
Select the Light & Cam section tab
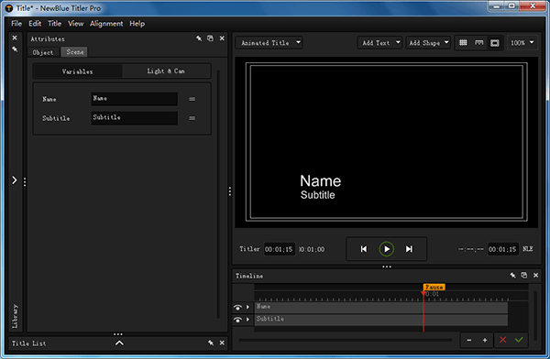tap(166, 71)
